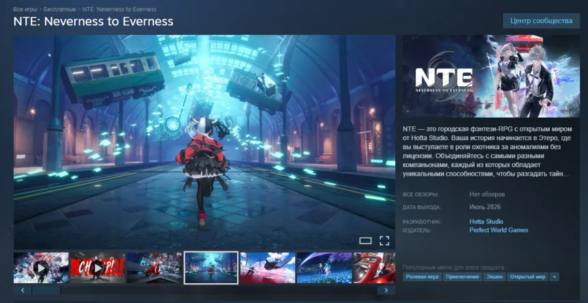The width and height of the screenshot is (588, 303).
Task: Select the red car screenshot thumbnail
Action: [374, 267]
